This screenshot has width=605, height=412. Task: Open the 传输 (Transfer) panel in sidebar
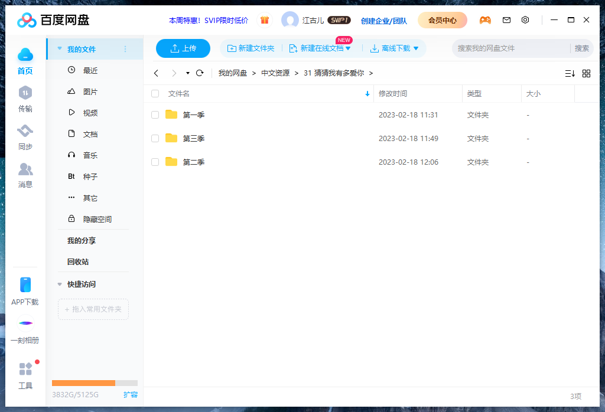tap(25, 99)
